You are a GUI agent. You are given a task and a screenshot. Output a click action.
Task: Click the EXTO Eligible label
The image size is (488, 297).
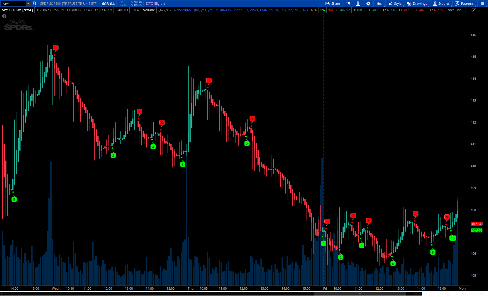[155, 4]
